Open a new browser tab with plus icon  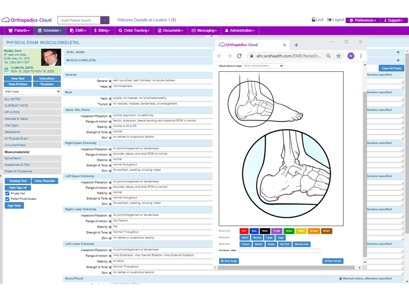coord(296,45)
